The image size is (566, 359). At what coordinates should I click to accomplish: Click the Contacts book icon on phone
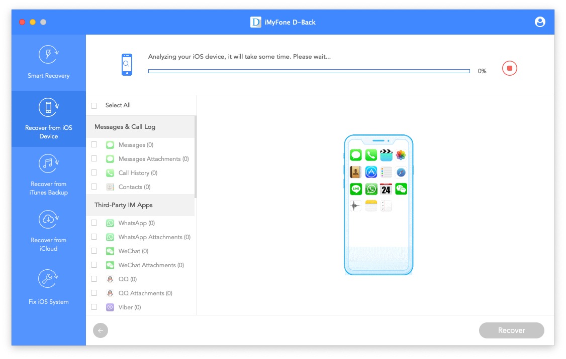point(355,172)
